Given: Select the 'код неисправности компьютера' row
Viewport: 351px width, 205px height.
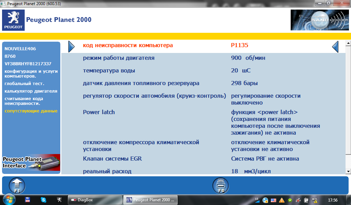Looking at the screenshot, I should click(128, 45).
